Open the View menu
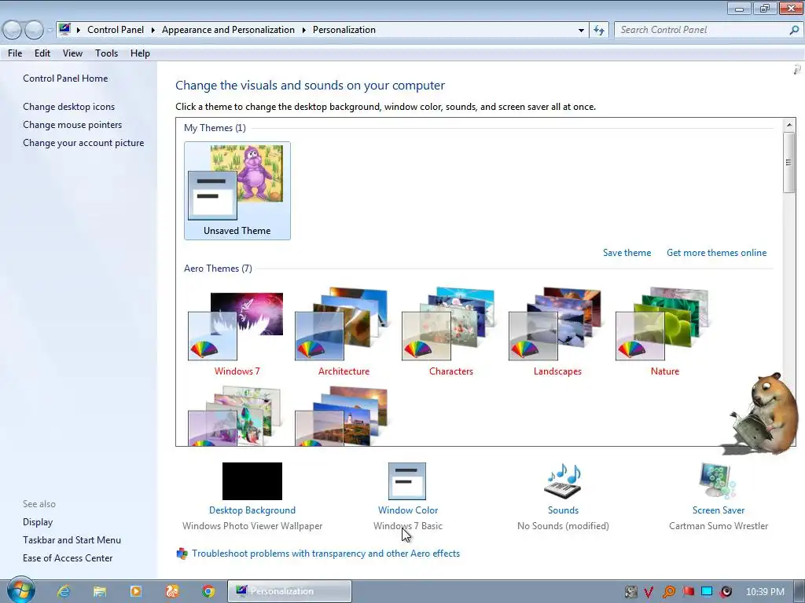This screenshot has width=805, height=603. pos(72,53)
